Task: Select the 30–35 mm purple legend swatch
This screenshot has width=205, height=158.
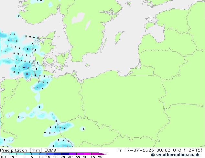Action: [73, 154]
